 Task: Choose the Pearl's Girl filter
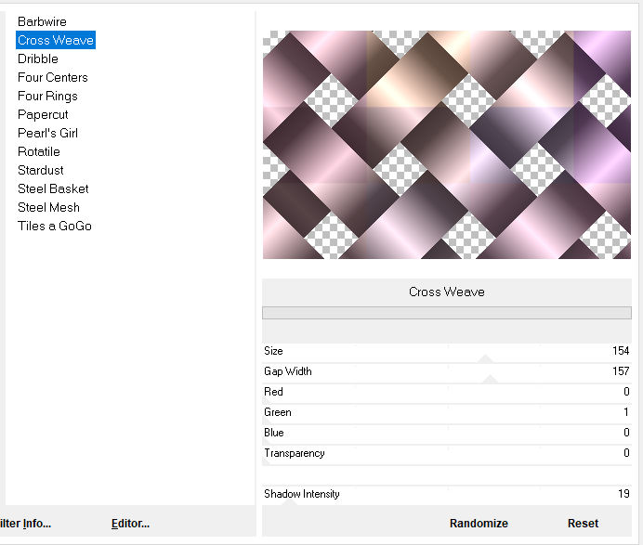point(47,133)
